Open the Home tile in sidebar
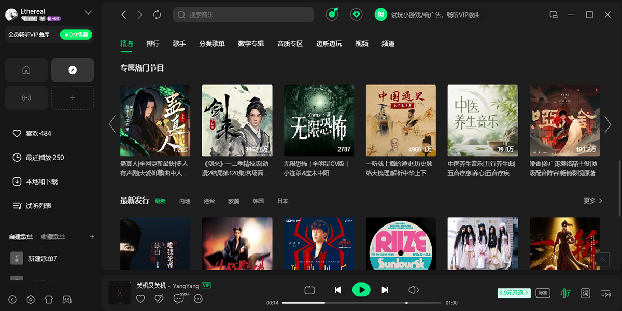The image size is (622, 311). pyautogui.click(x=26, y=70)
